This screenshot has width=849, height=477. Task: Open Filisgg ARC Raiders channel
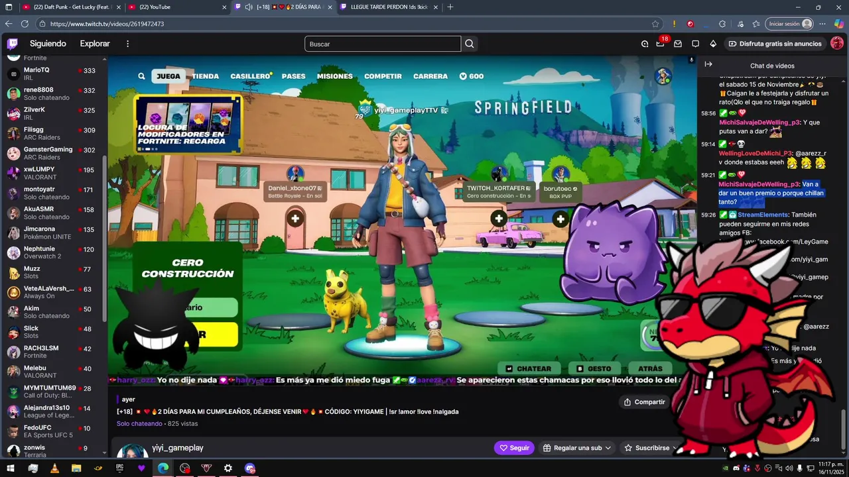53,133
